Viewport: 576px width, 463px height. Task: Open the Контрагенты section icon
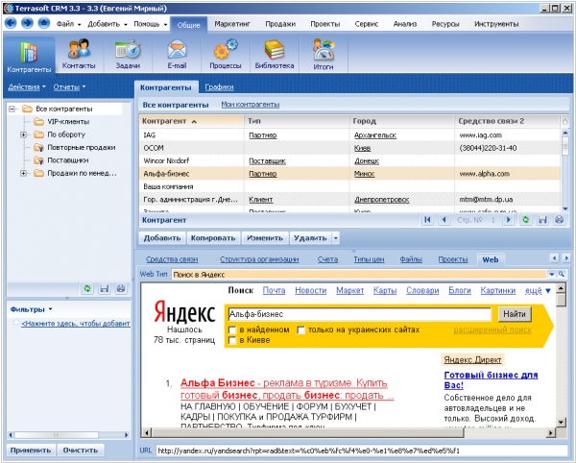point(29,57)
